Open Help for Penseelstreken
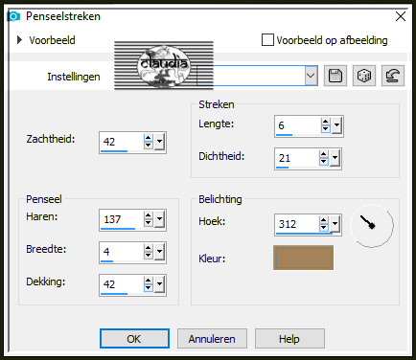The width and height of the screenshot is (416, 360). (289, 339)
